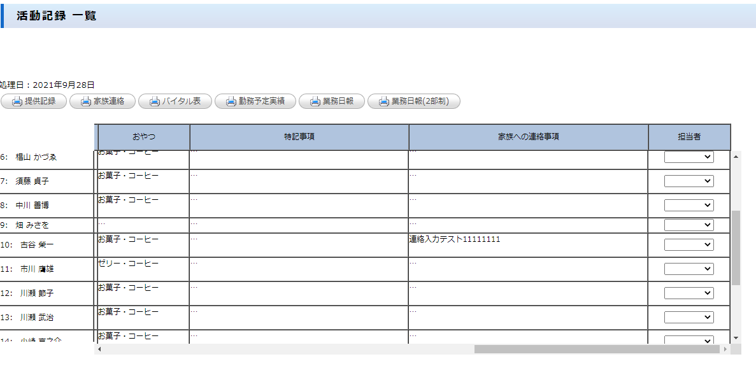Click the horizontal scrollbar left arrow
The width and height of the screenshot is (756, 366).
tap(99, 349)
